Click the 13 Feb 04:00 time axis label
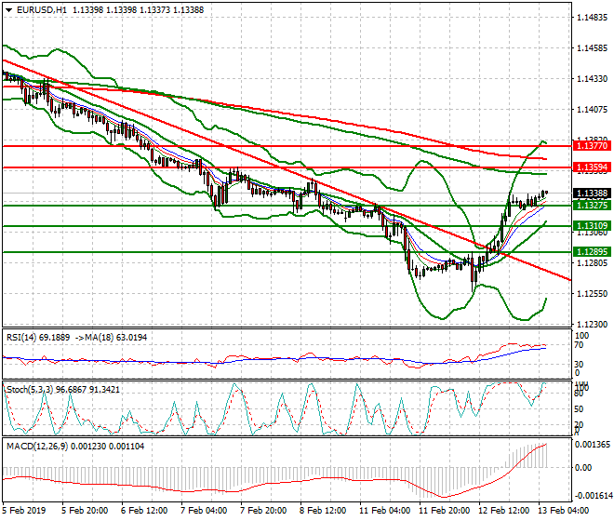The width and height of the screenshot is (614, 521). [x=564, y=511]
